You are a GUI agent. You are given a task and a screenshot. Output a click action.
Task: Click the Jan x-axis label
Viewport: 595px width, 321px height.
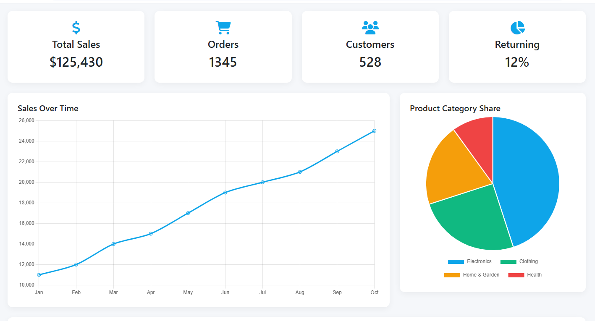[x=39, y=292]
